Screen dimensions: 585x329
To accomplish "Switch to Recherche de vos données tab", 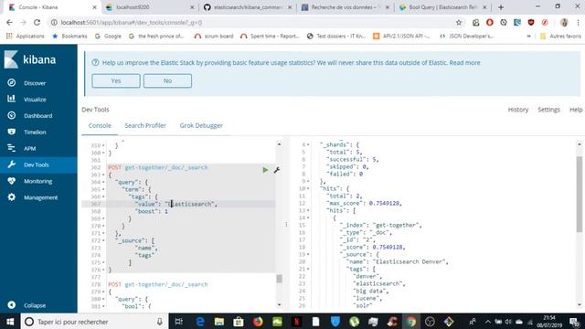I will click(x=346, y=7).
